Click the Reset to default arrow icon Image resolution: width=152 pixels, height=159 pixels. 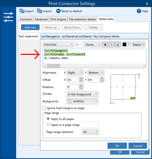(x=58, y=11)
